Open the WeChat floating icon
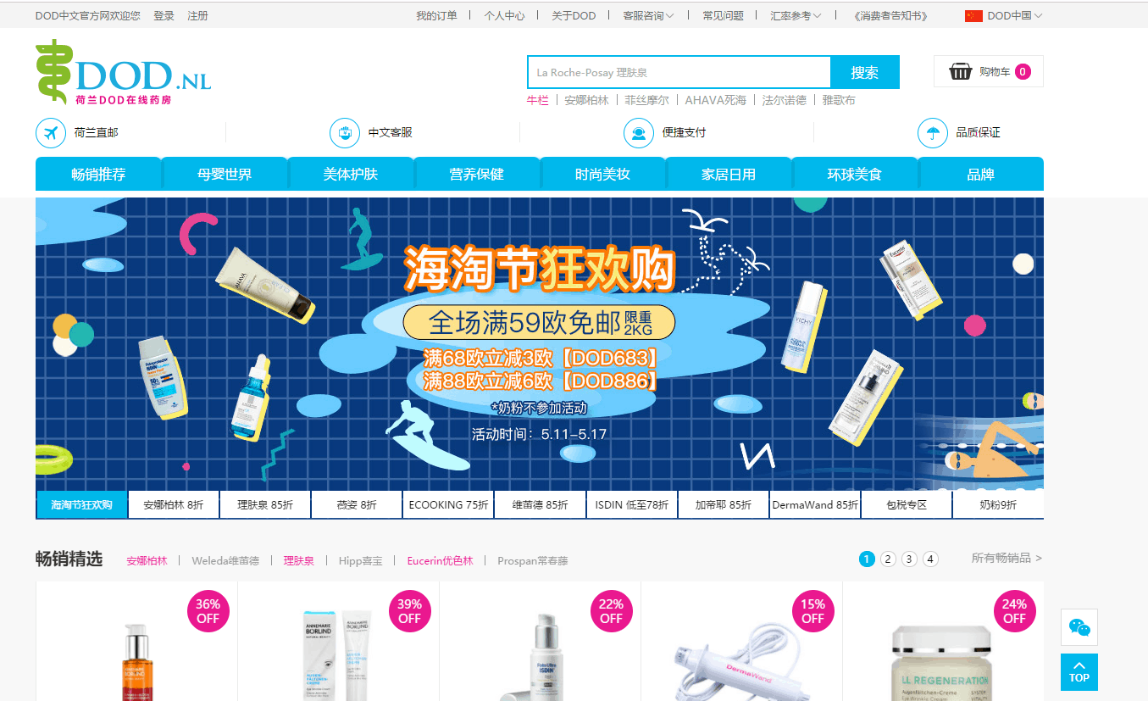1148x701 pixels. point(1079,627)
